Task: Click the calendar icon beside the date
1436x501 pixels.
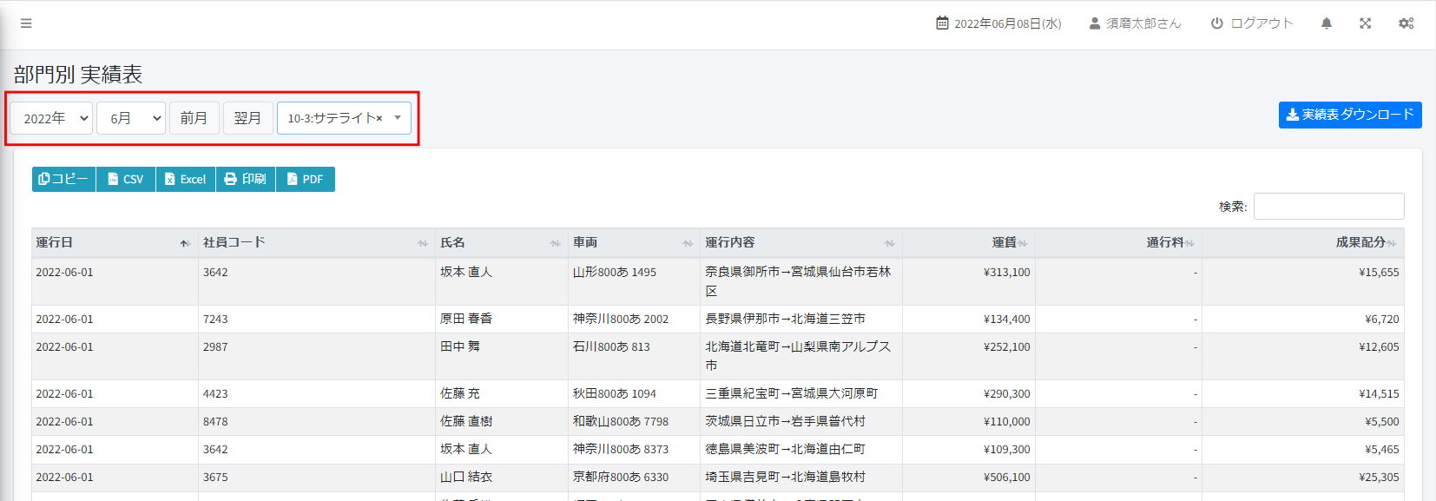Action: coord(942,23)
